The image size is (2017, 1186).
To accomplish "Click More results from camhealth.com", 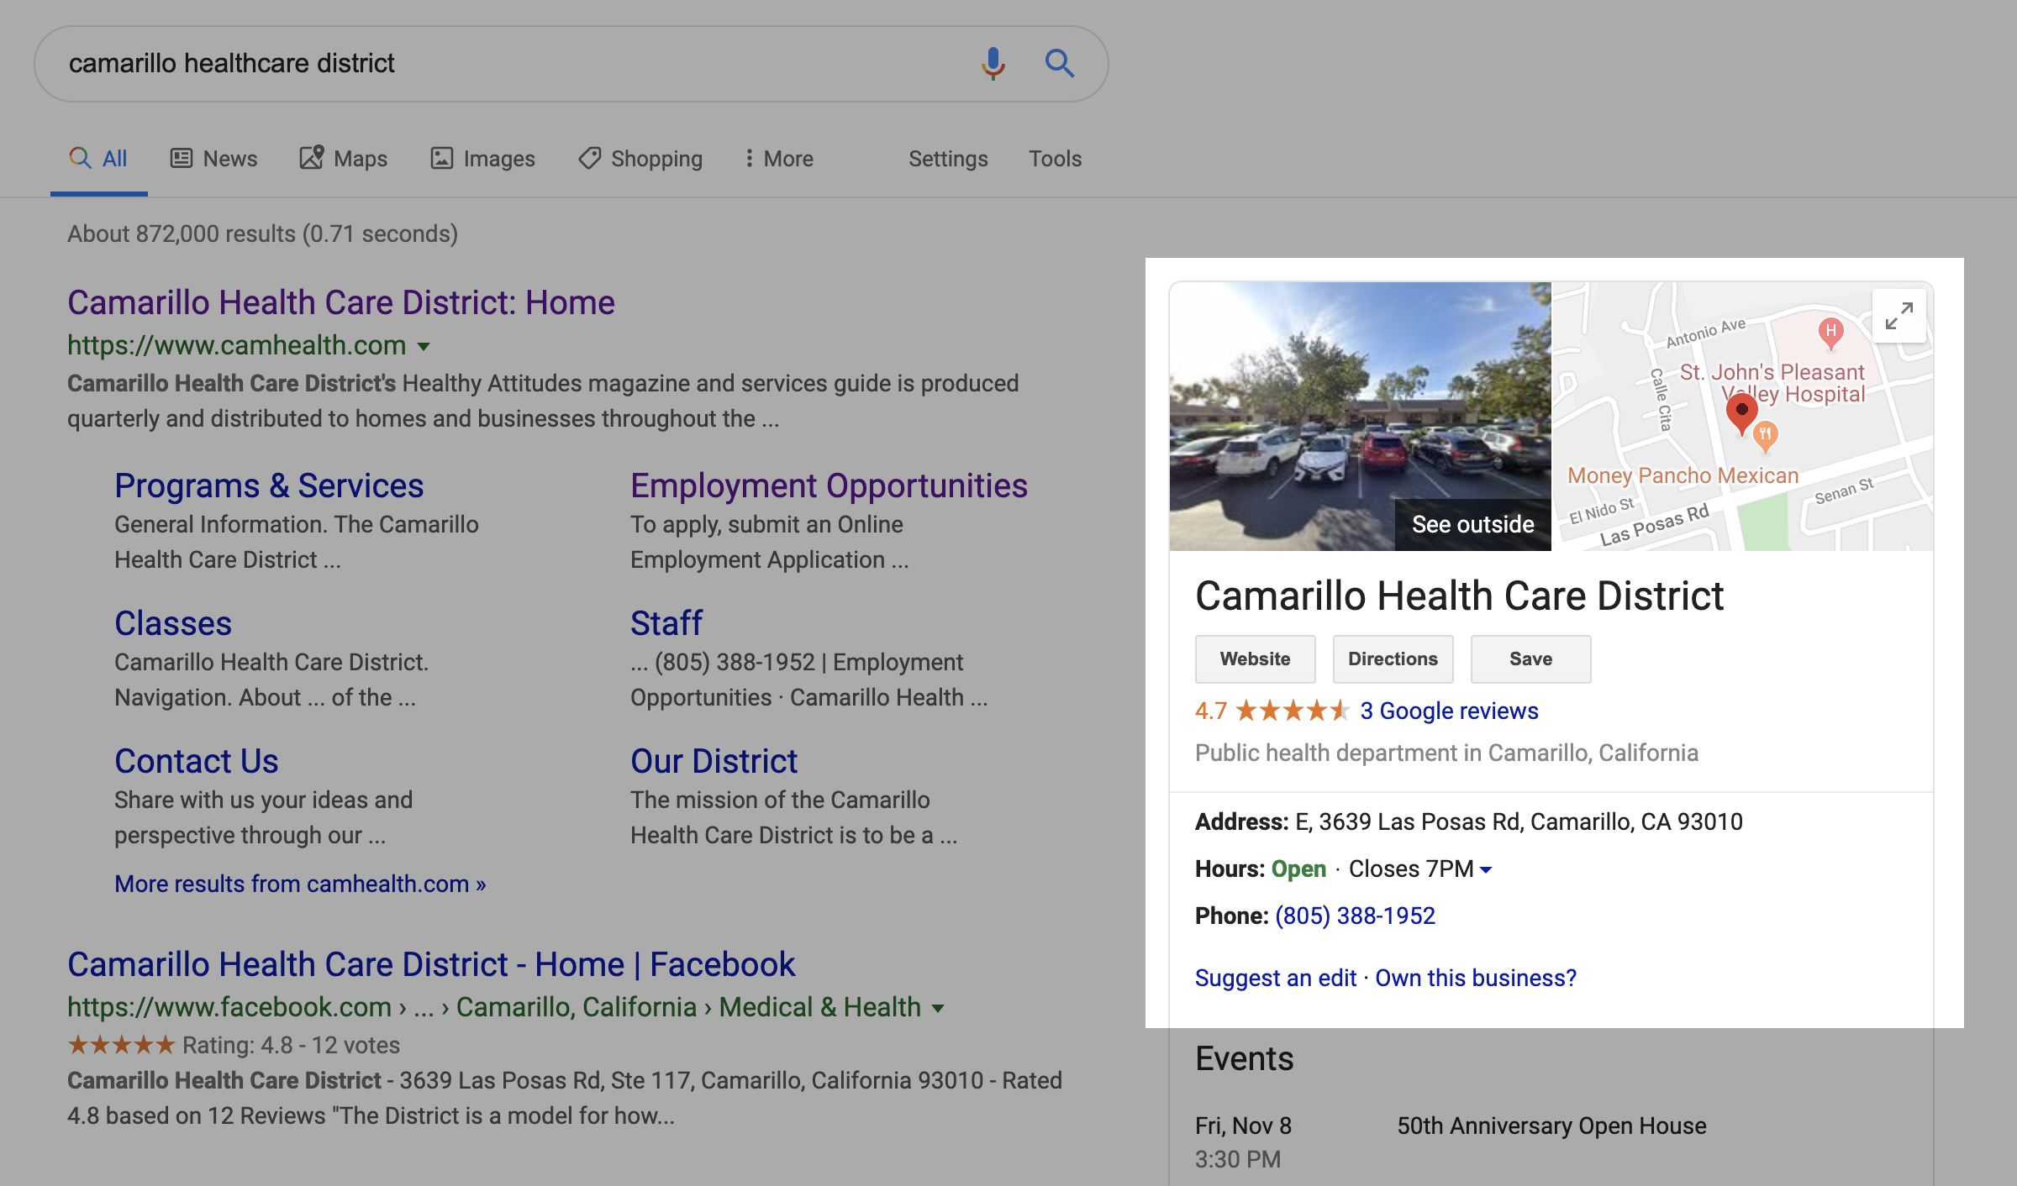I will (300, 884).
